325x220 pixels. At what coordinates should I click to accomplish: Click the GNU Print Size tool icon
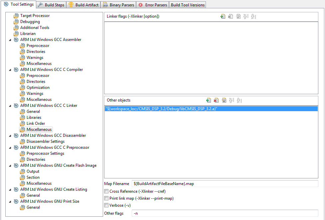[x=16, y=202]
